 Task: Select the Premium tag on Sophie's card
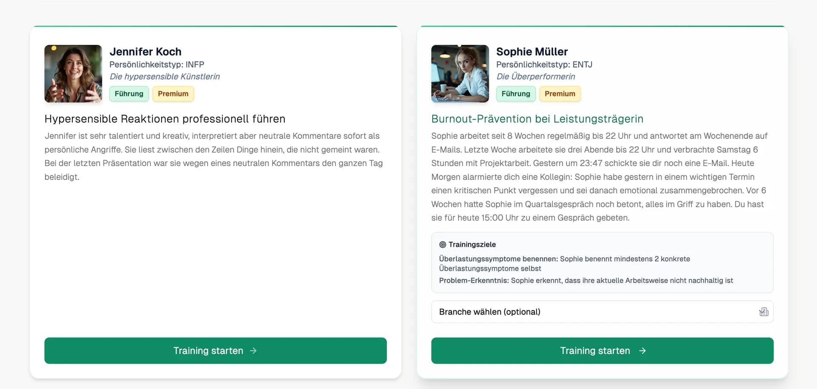point(560,94)
